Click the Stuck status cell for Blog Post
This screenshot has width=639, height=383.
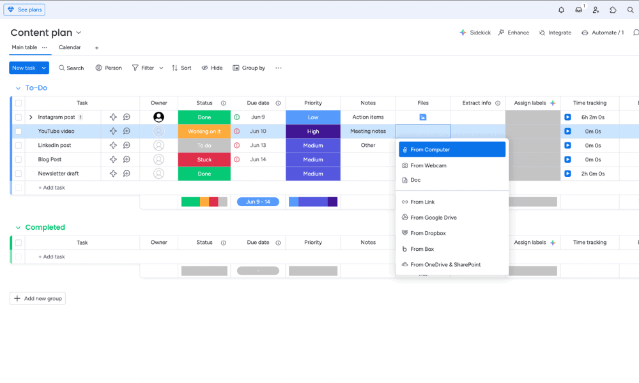click(x=204, y=160)
